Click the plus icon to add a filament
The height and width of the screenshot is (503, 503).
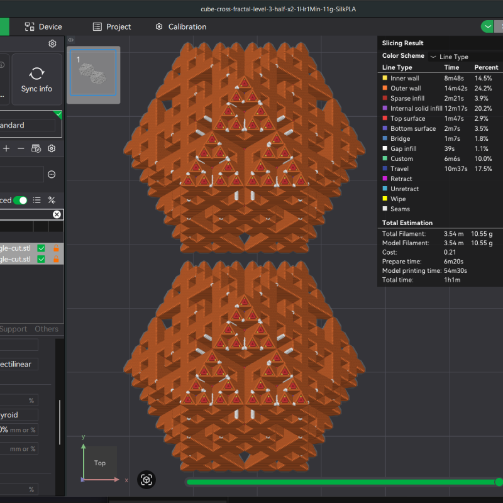coord(6,148)
